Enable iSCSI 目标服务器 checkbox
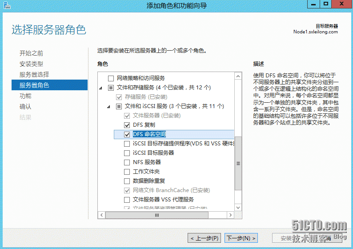The width and height of the screenshot is (353, 249). tap(127, 153)
